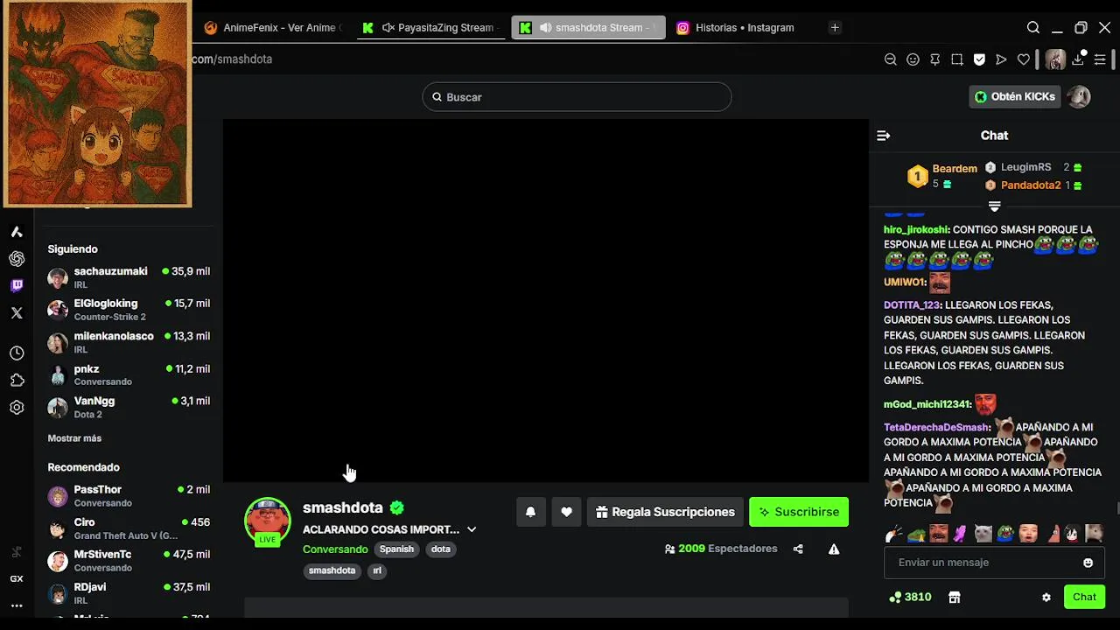The height and width of the screenshot is (630, 1120).
Task: Click the irl tag
Action: [377, 570]
